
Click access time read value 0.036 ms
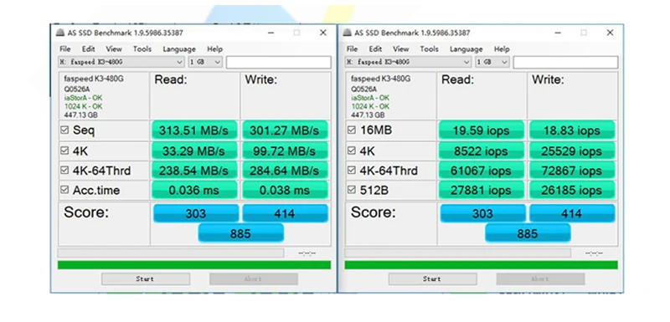(194, 190)
